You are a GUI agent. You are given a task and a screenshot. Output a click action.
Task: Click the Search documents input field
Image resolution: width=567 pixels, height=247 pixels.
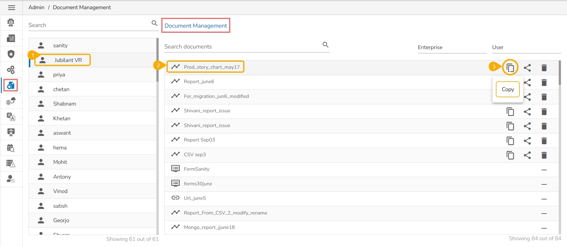pos(242,47)
